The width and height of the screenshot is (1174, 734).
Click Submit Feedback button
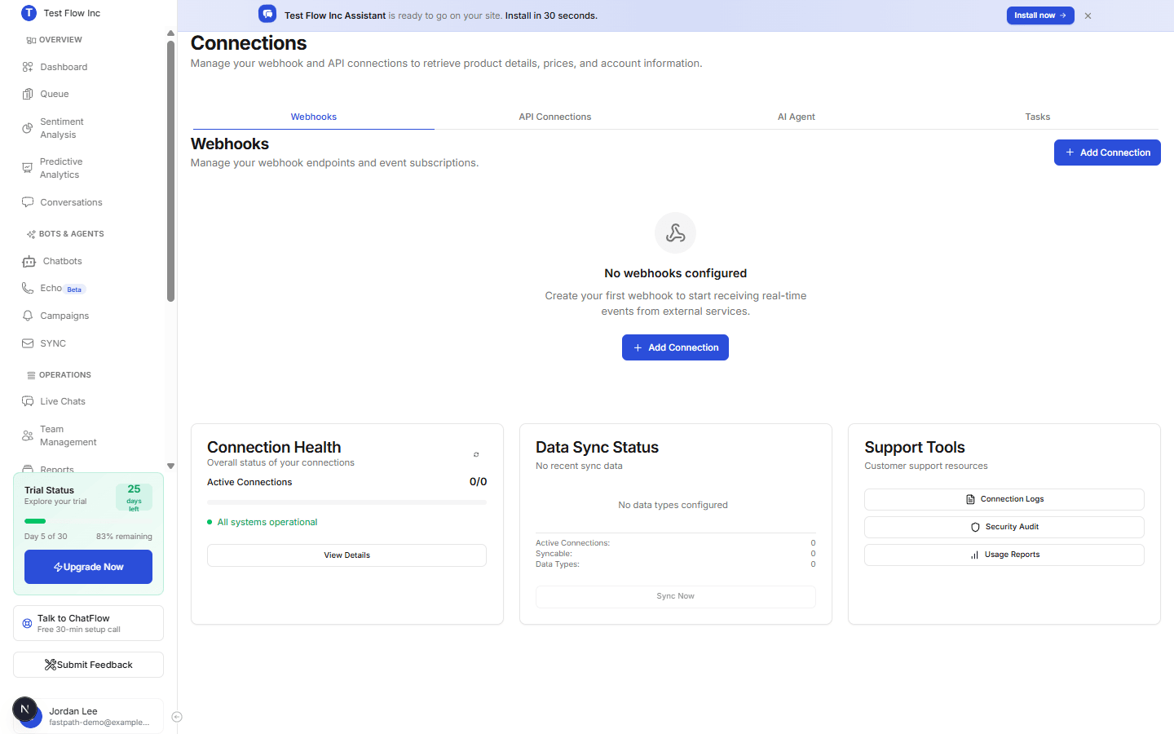click(88, 665)
